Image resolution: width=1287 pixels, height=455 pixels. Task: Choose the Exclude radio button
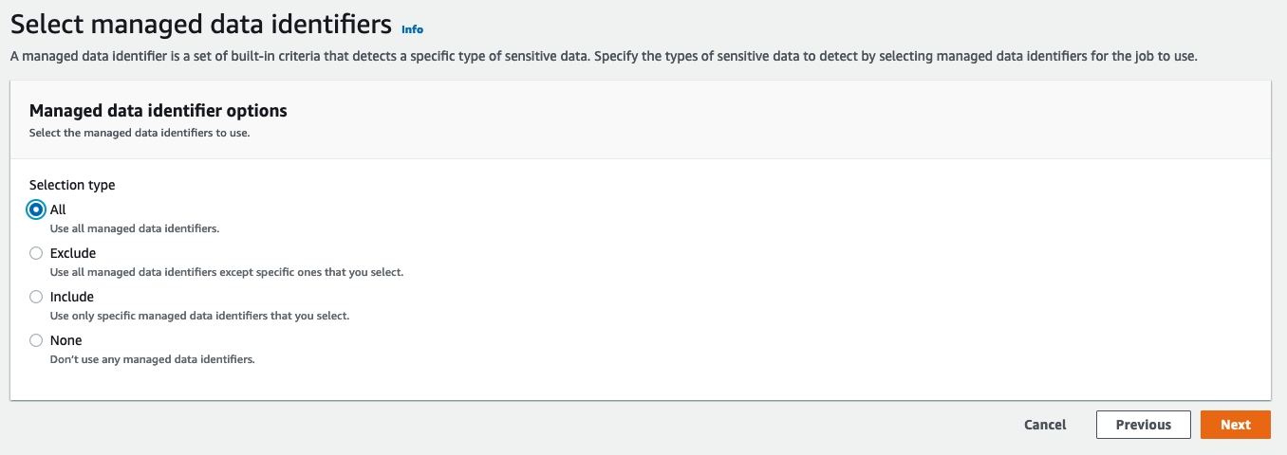point(36,253)
